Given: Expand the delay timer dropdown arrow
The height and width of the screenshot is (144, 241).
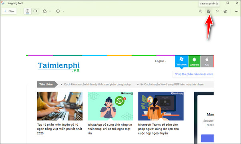Looking at the screenshot, I should (63, 11).
